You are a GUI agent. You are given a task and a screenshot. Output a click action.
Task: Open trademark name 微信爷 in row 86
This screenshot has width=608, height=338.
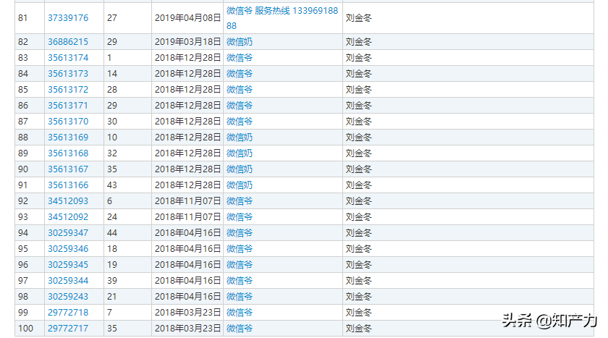240,106
